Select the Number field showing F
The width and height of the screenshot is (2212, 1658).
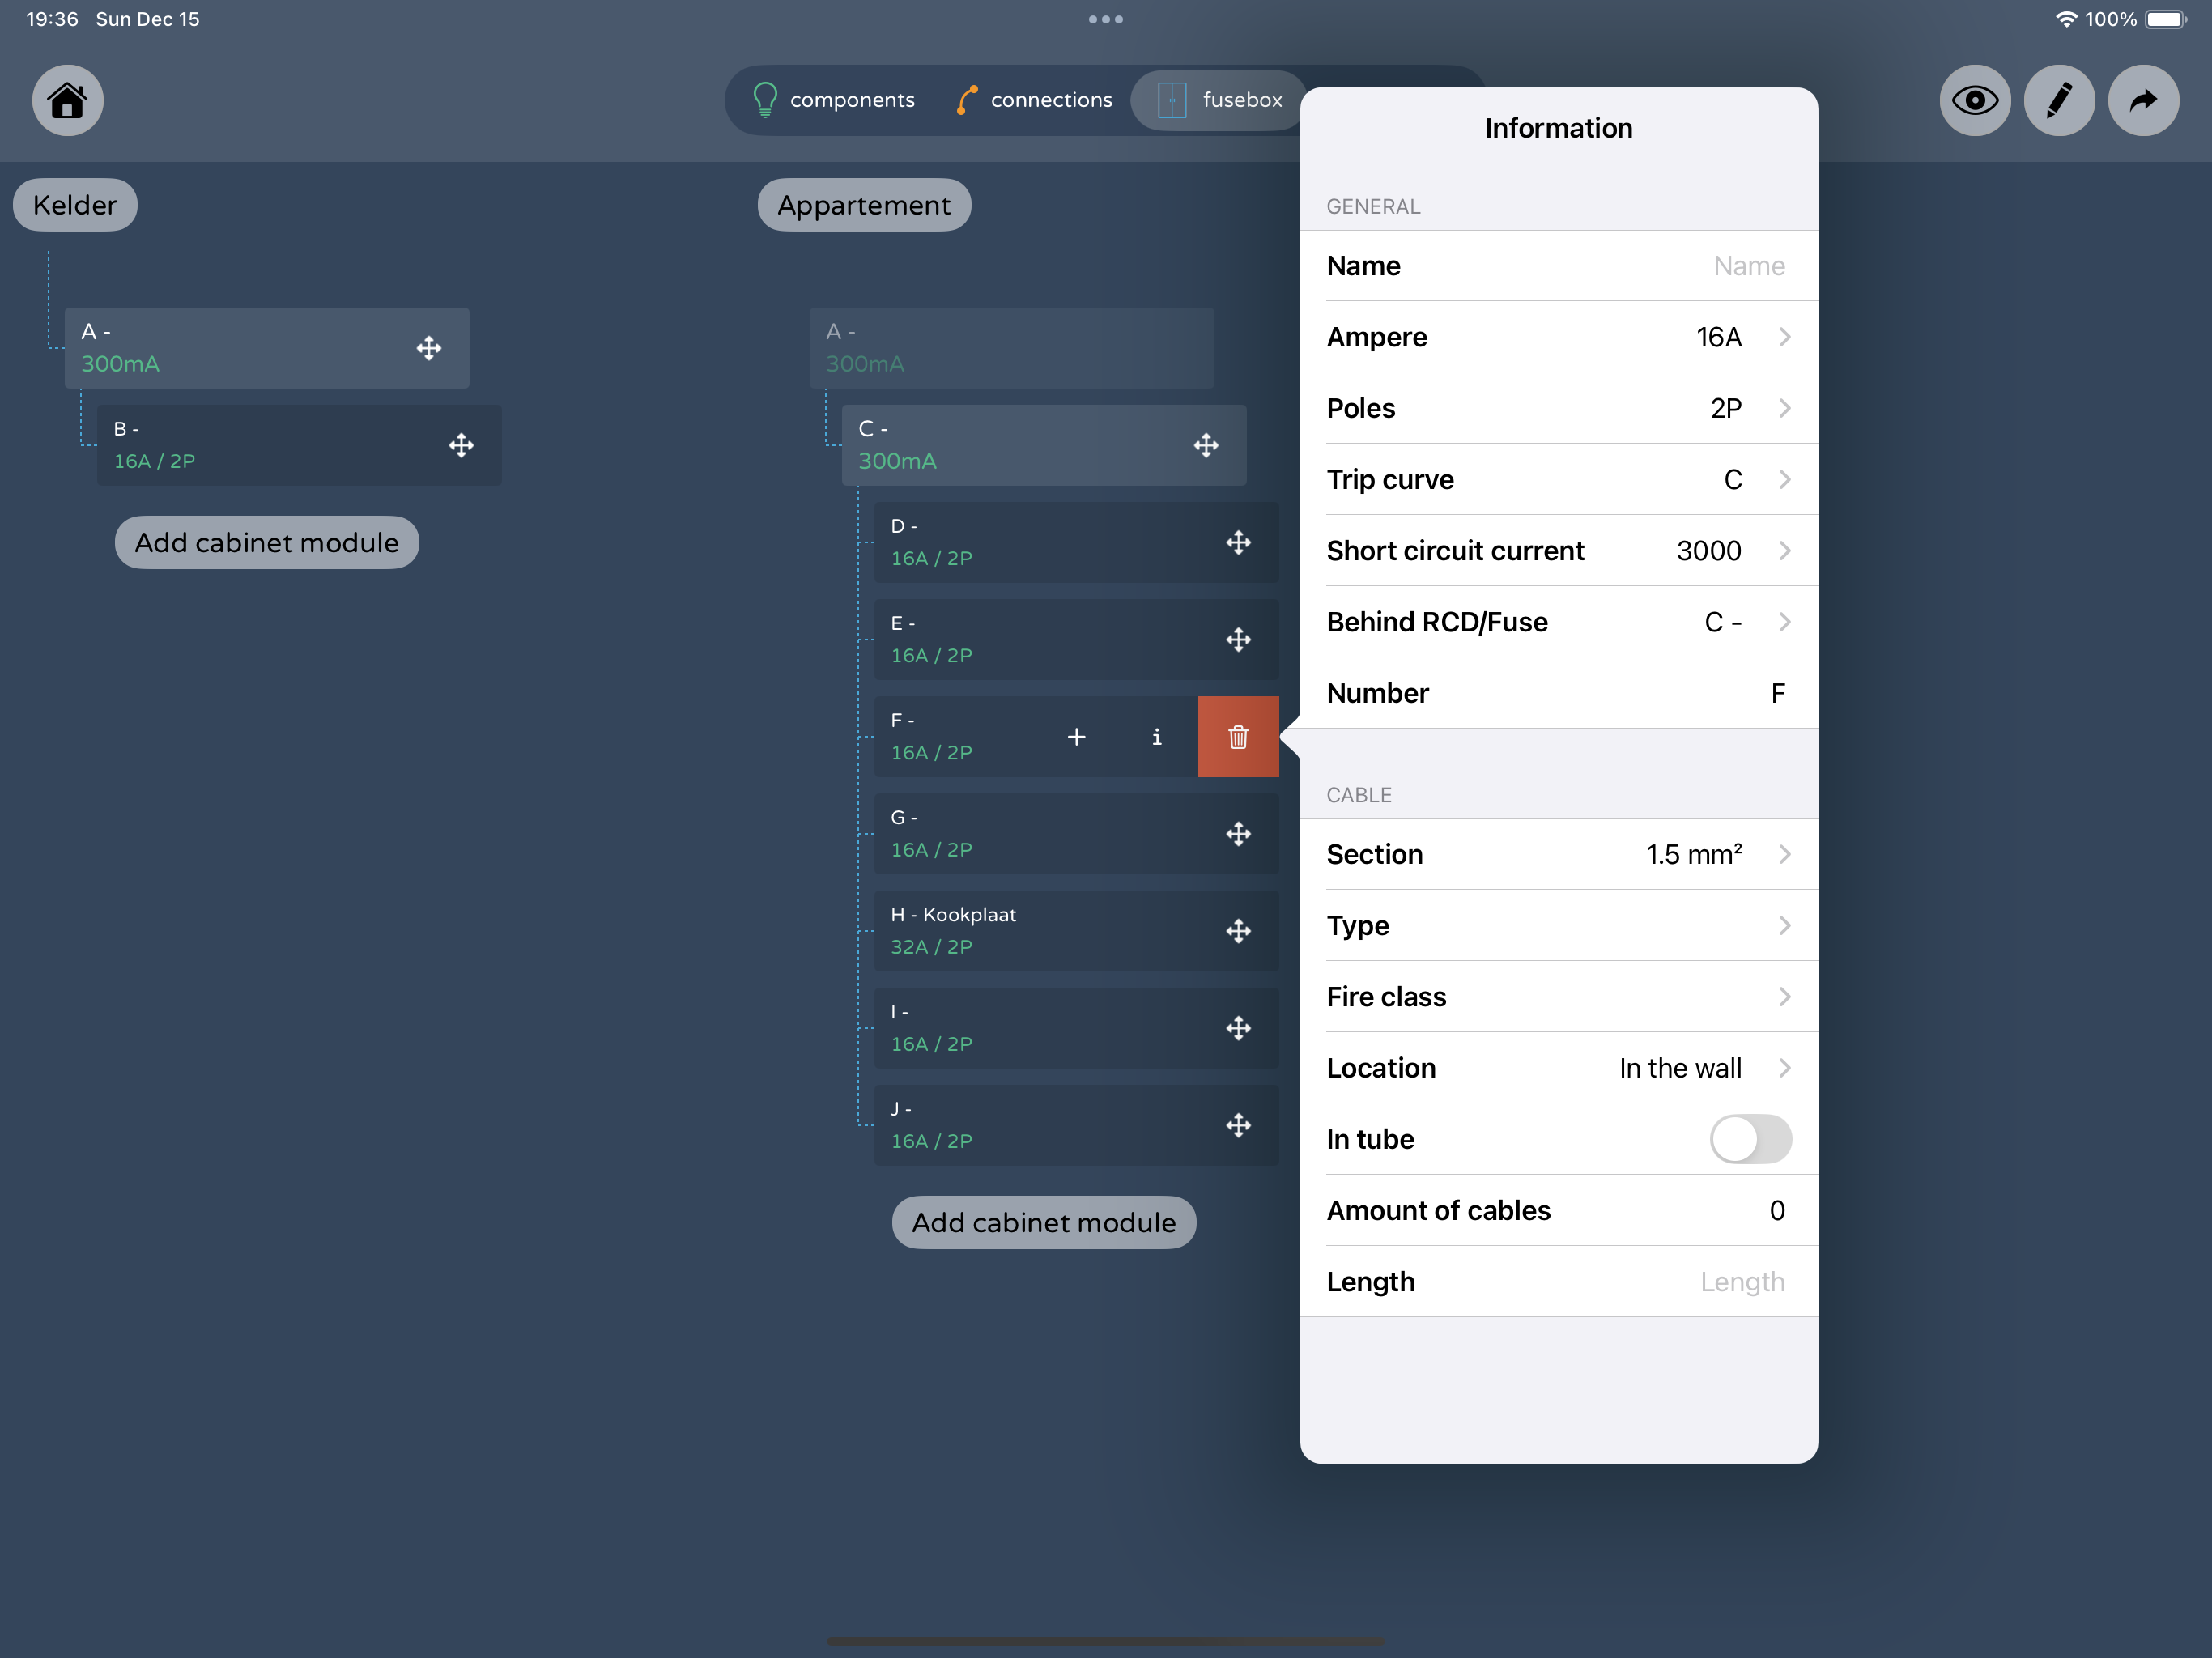pos(1558,693)
